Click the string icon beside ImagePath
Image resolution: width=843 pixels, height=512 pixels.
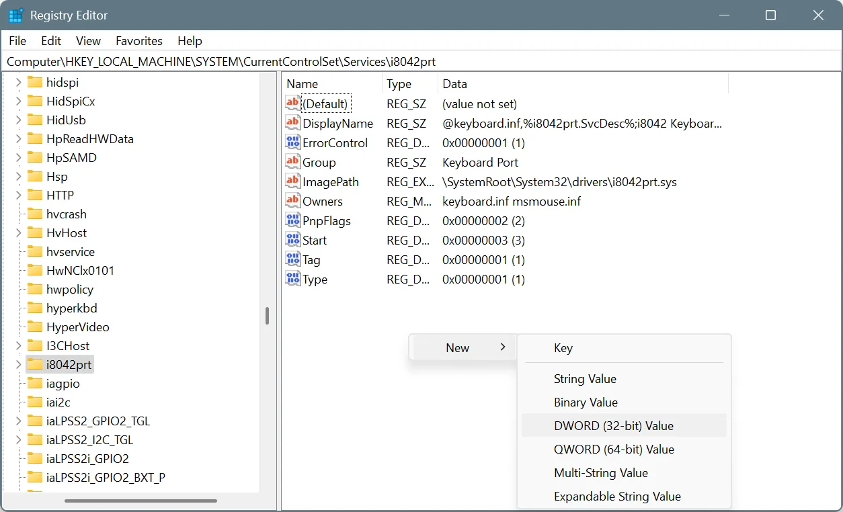coord(292,181)
